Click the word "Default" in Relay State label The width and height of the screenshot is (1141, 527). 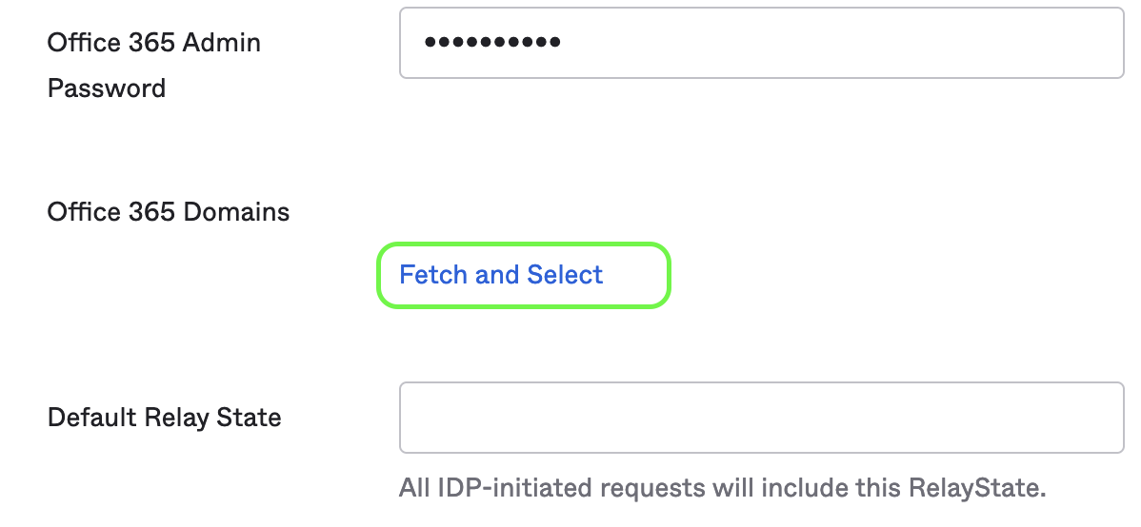92,417
